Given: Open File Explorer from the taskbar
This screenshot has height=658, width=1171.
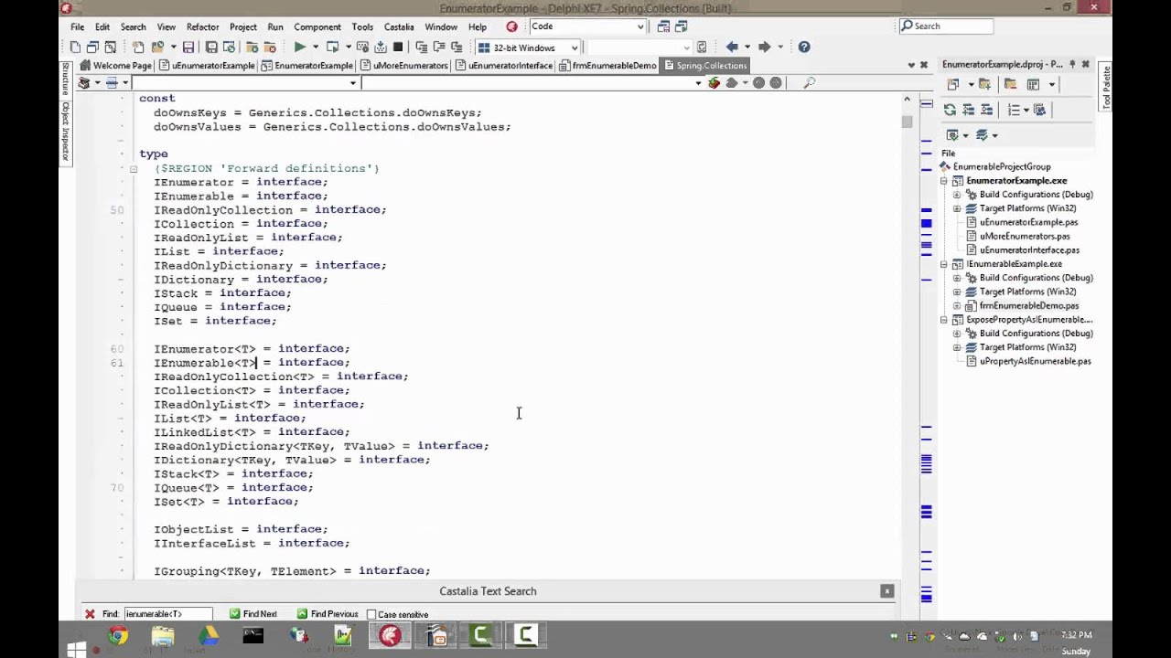Looking at the screenshot, I should pyautogui.click(x=163, y=635).
